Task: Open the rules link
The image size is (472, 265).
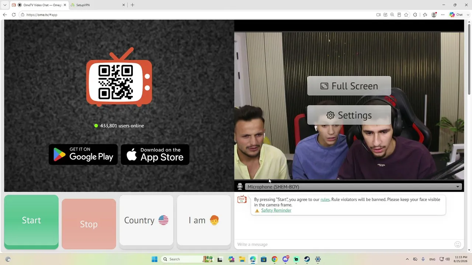Action: [325, 199]
